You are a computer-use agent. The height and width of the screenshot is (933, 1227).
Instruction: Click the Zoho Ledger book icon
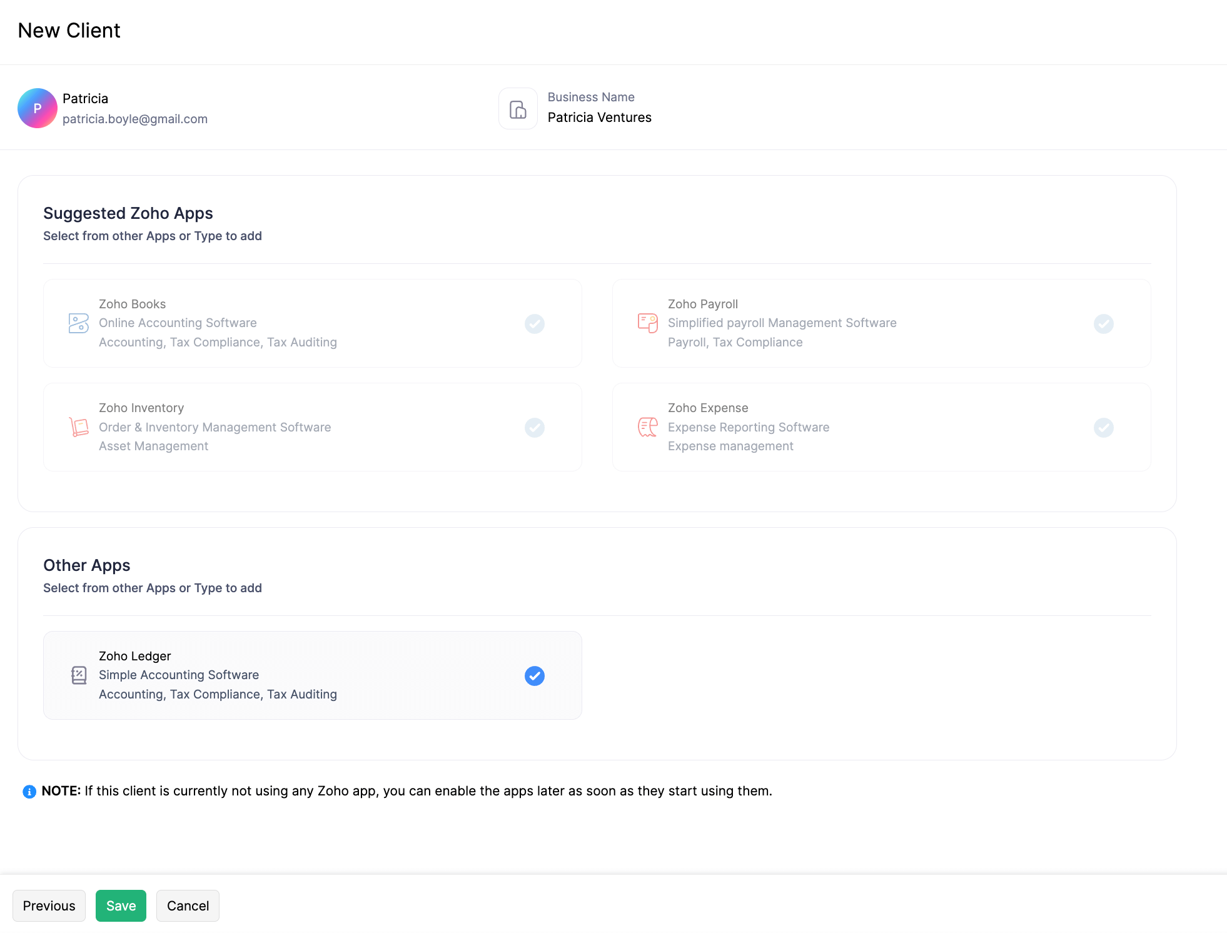tap(79, 675)
